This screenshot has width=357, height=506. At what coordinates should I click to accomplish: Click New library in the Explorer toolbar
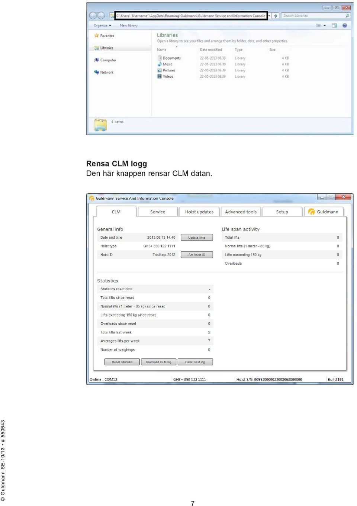[x=129, y=25]
